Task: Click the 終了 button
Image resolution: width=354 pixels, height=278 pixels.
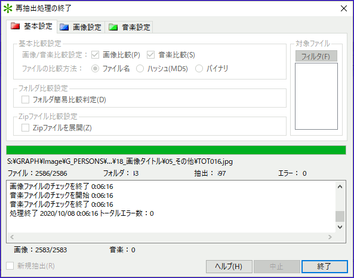Action: point(324,267)
